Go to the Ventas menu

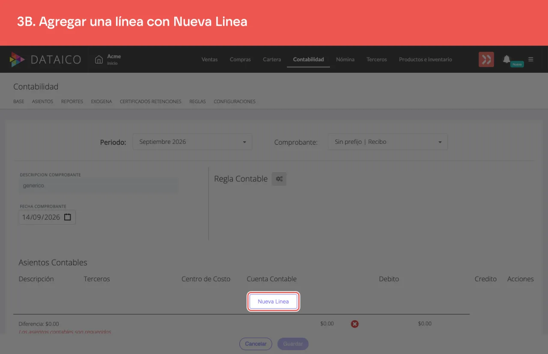(x=209, y=59)
